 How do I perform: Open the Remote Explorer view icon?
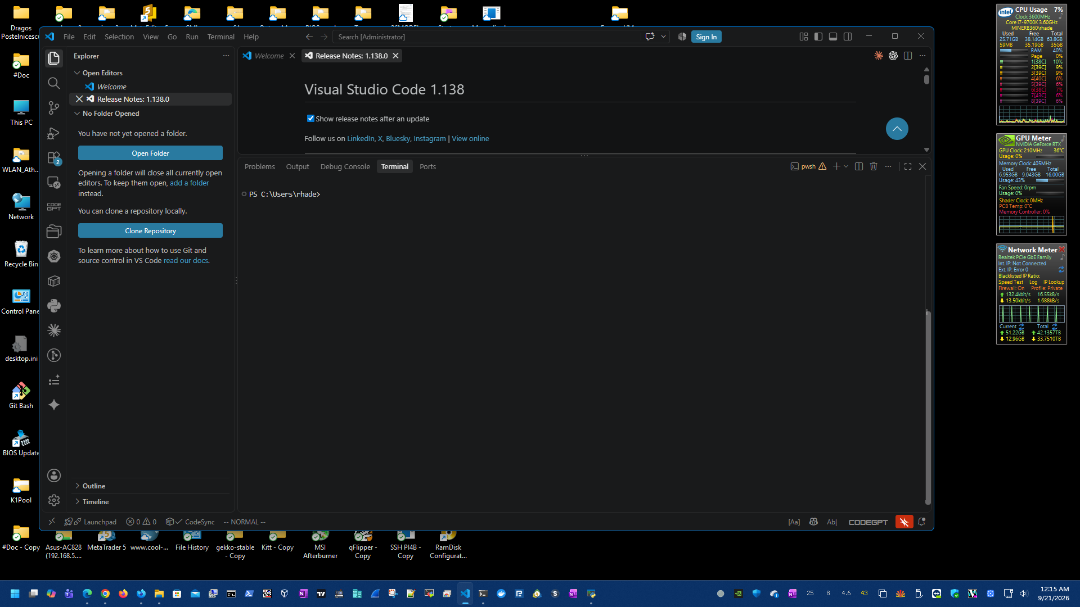tap(53, 183)
